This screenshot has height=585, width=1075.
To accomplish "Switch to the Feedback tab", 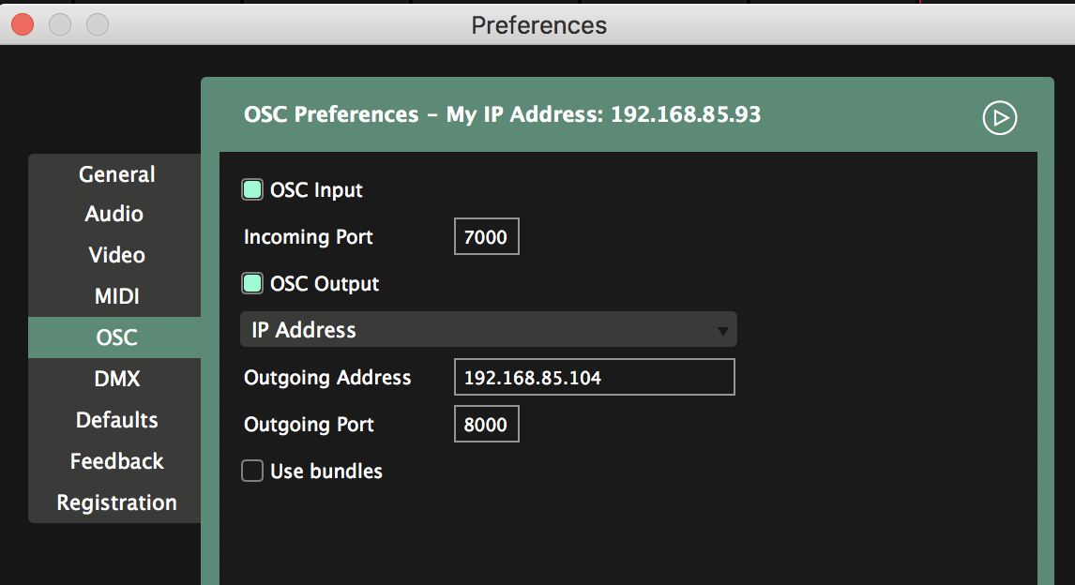I will (116, 461).
